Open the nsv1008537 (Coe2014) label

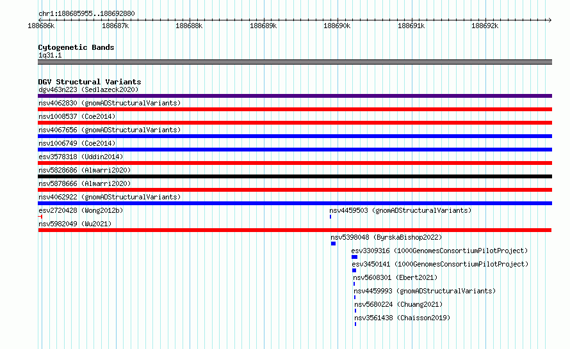77,116
